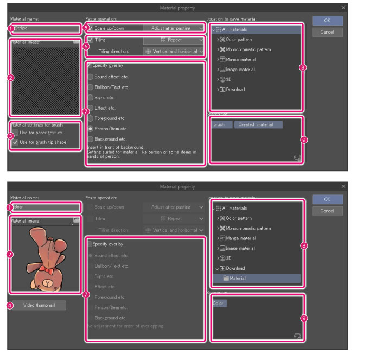Enable Specify overlay checkbox in Bear dialog

coord(90,244)
